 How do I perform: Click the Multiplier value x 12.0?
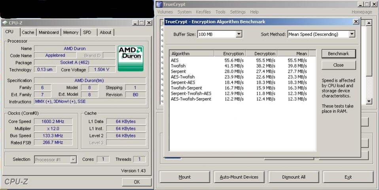click(x=53, y=128)
